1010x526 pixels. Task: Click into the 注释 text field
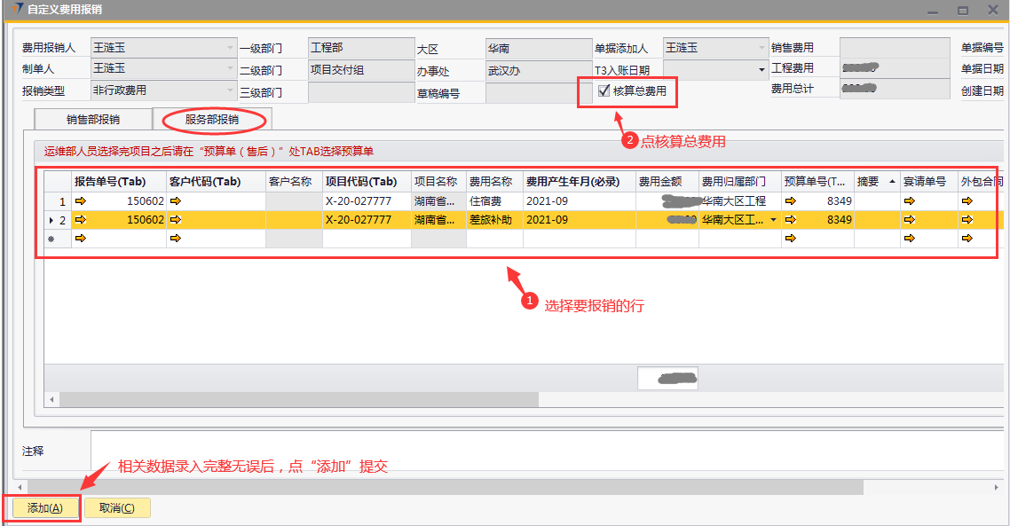coord(533,451)
